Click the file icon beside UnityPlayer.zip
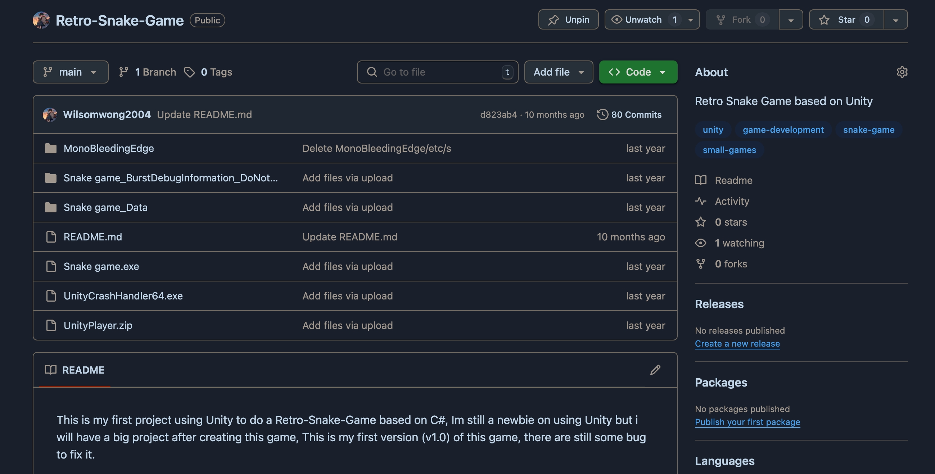This screenshot has width=935, height=474. [x=51, y=325]
